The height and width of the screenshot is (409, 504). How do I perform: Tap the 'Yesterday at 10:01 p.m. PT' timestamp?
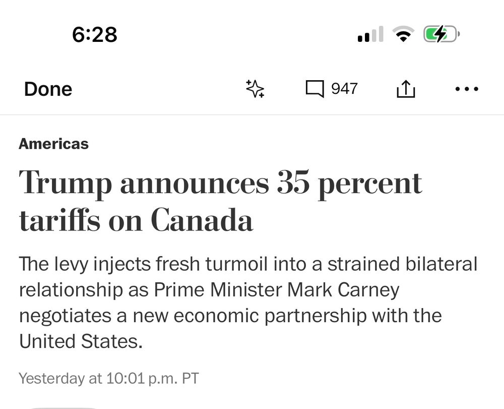click(x=109, y=378)
